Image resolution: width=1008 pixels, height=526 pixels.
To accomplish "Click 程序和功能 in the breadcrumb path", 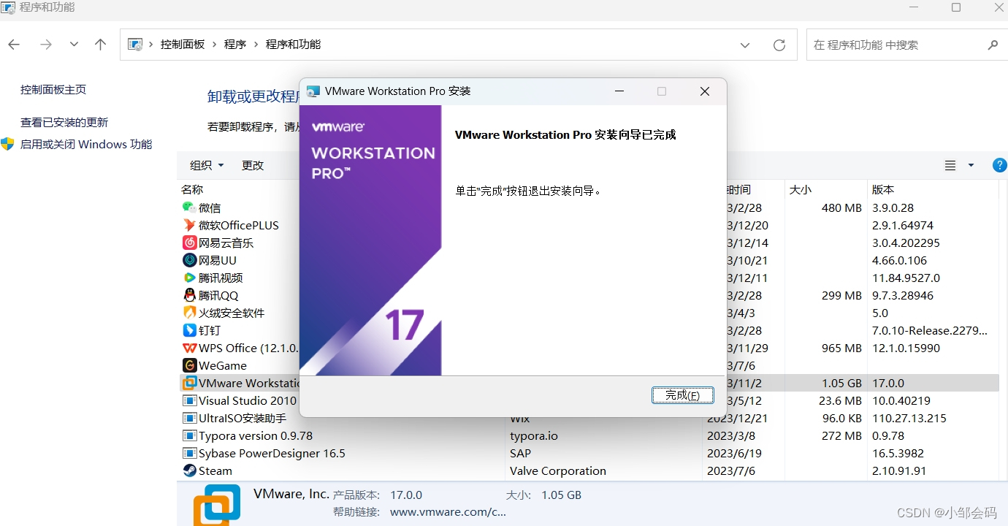I will (x=293, y=45).
